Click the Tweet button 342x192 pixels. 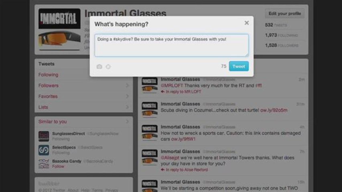pos(239,66)
